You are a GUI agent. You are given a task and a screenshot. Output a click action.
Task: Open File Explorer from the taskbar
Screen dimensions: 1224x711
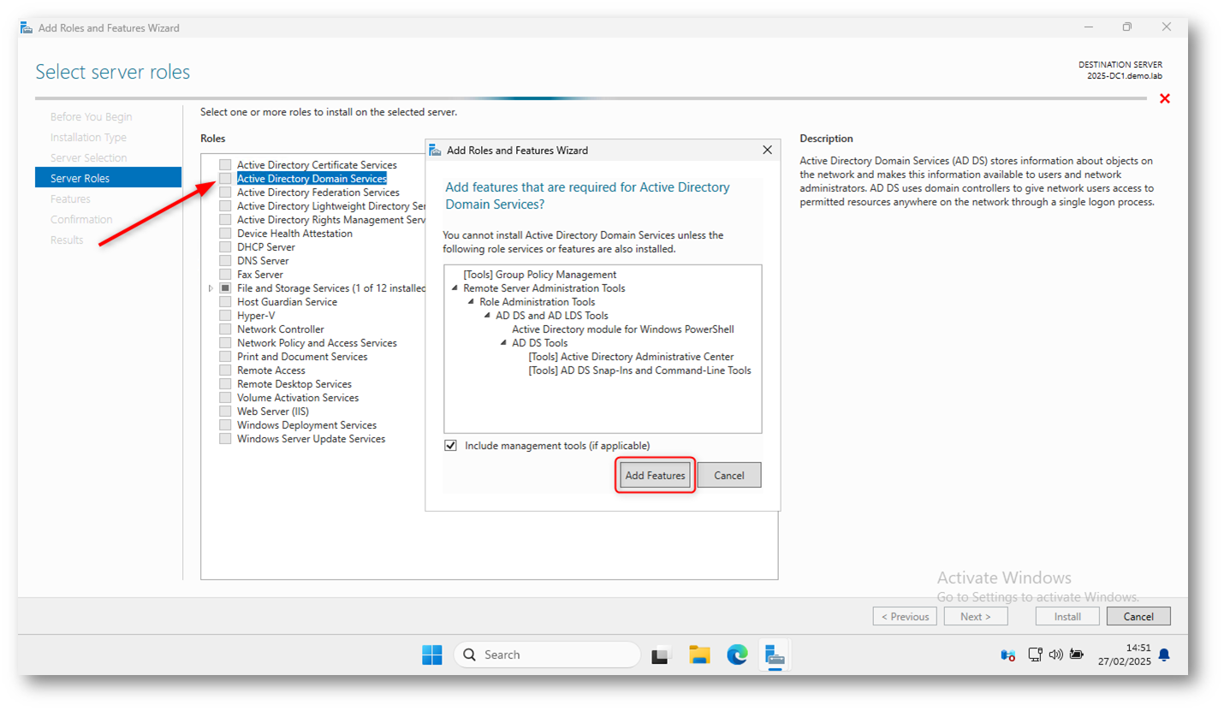tap(700, 655)
